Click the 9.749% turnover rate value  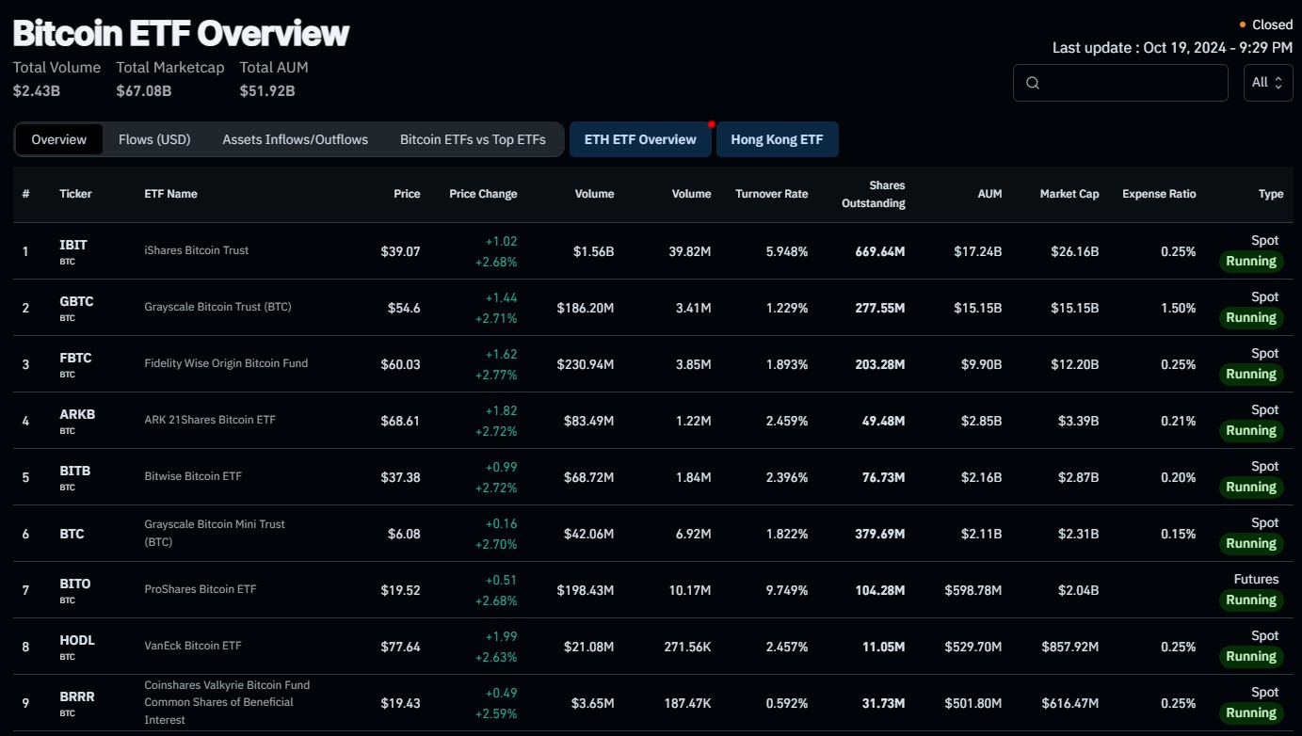coord(786,590)
